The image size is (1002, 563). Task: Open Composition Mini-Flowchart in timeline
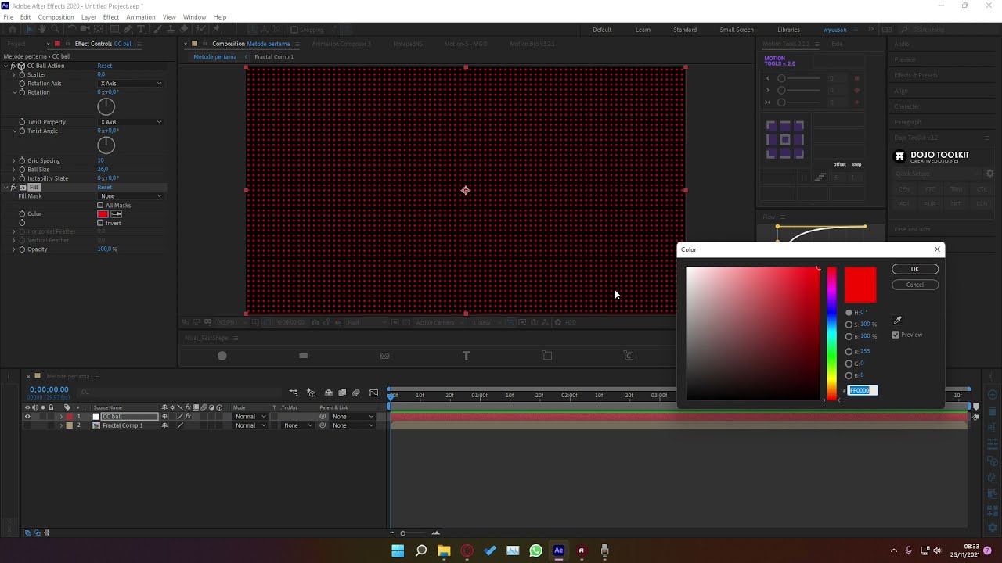[294, 393]
